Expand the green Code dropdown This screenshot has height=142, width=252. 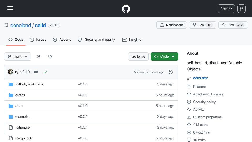tap(164, 57)
